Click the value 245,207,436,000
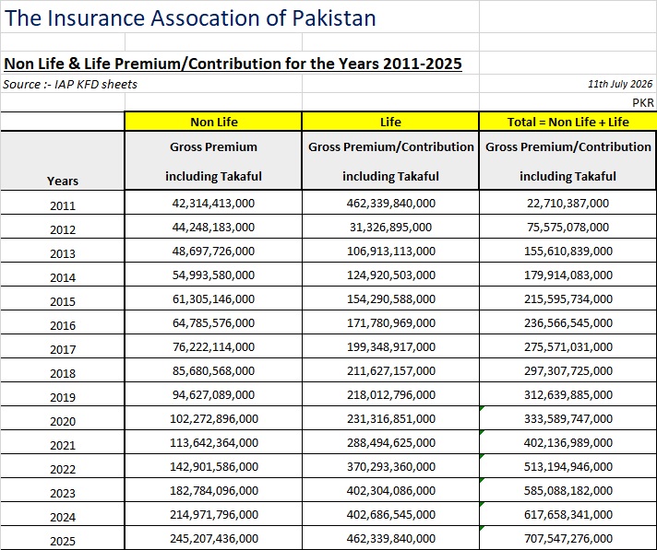Viewport: 657px width, 550px height. (x=214, y=538)
